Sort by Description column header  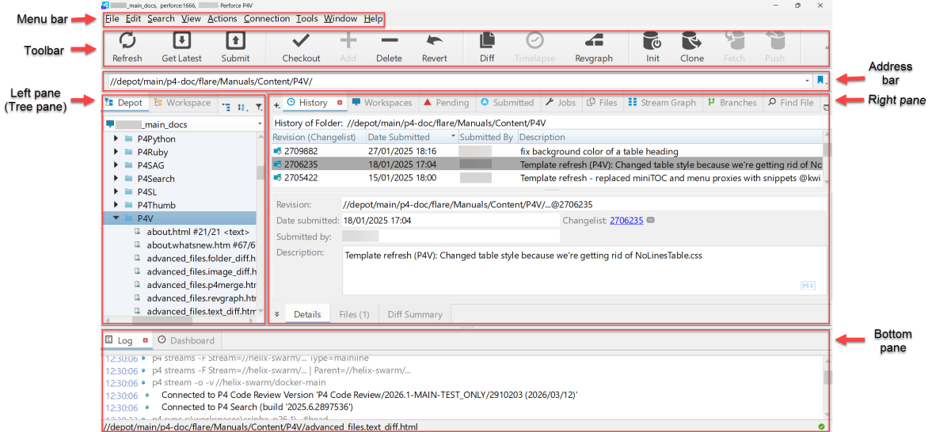click(x=671, y=137)
